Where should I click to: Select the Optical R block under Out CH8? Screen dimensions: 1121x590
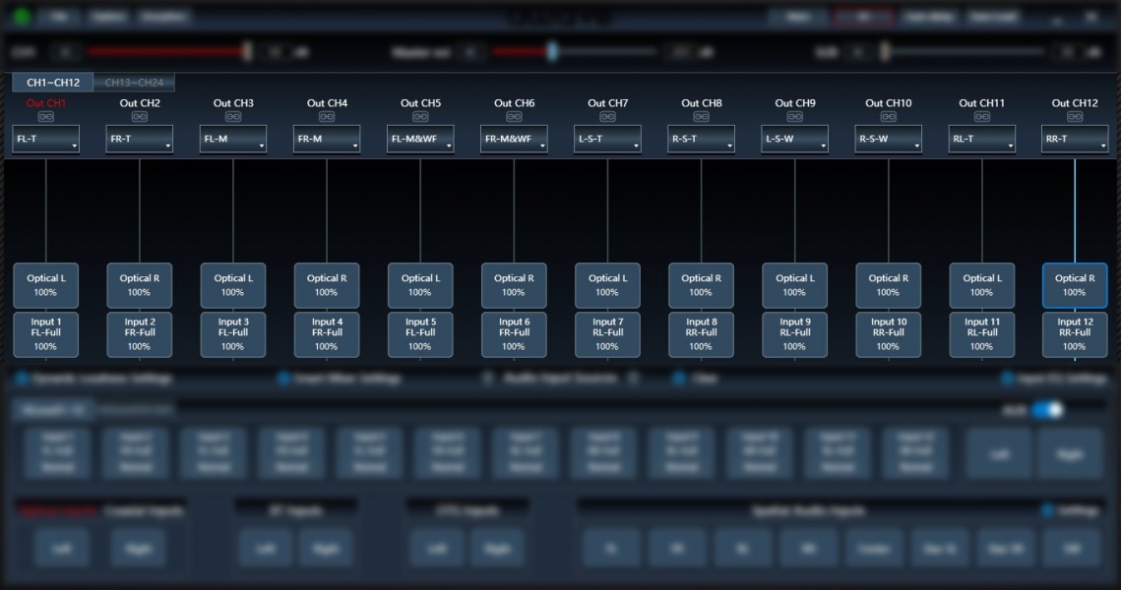[x=702, y=285]
